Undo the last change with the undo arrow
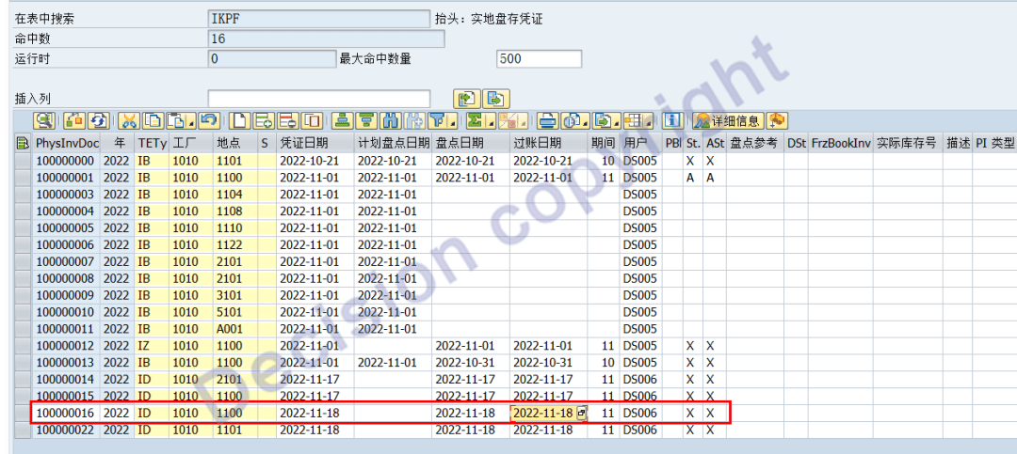 209,120
